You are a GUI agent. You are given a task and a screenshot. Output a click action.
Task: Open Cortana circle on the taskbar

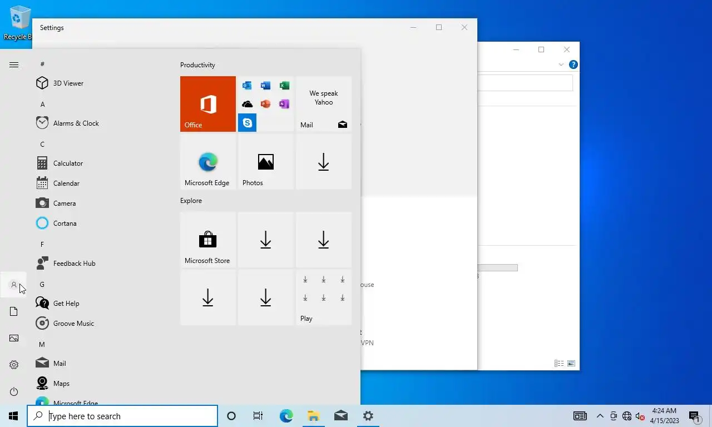(x=231, y=416)
